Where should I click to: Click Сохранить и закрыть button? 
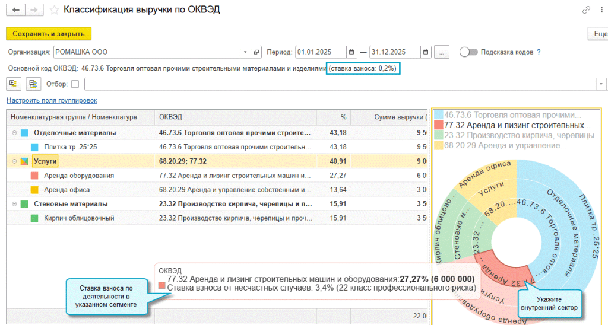(x=49, y=34)
